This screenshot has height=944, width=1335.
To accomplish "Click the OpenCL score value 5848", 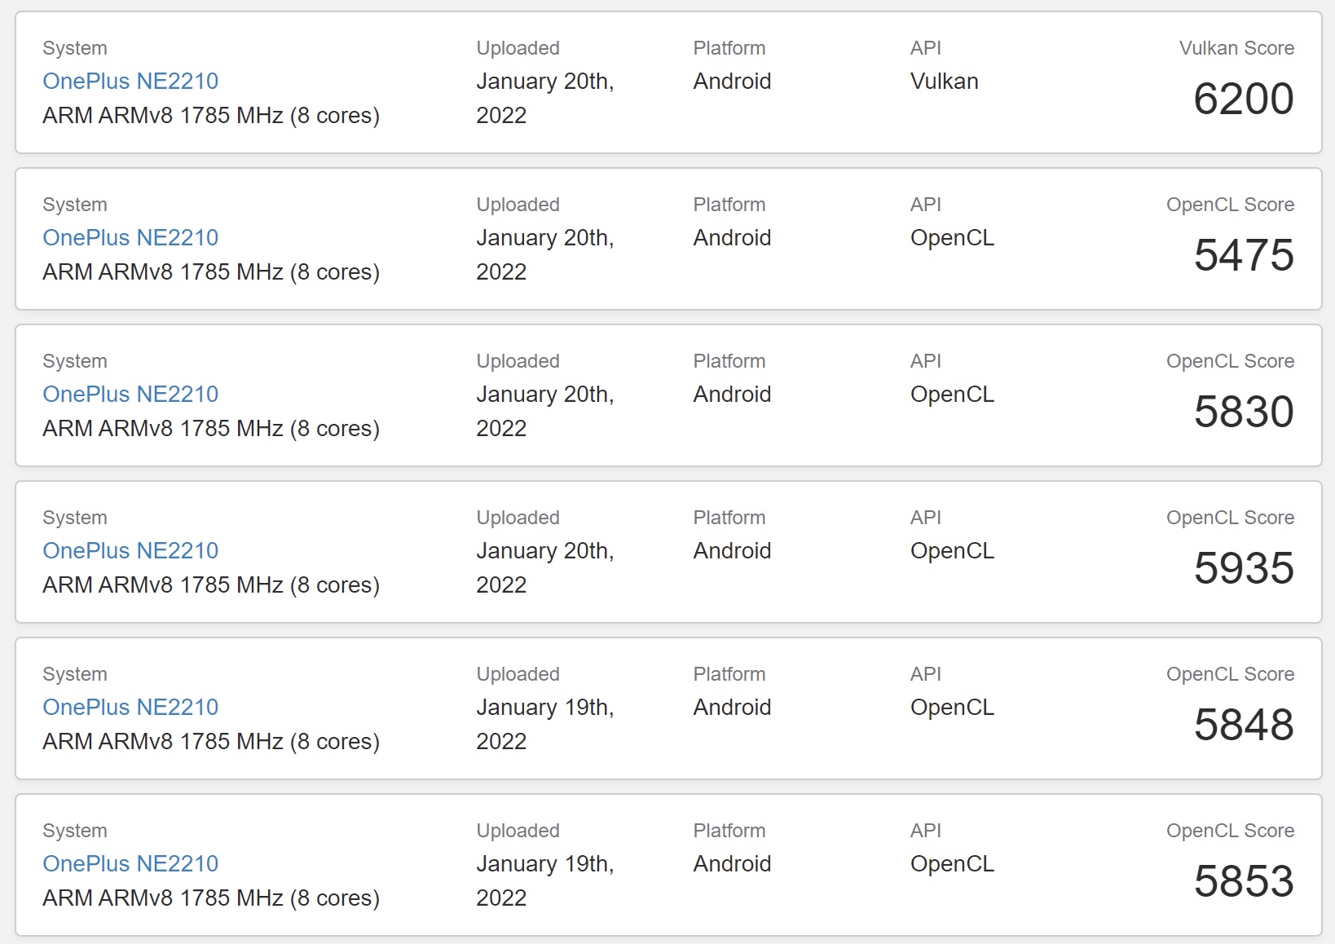I will click(1244, 725).
